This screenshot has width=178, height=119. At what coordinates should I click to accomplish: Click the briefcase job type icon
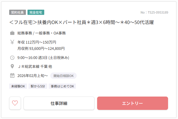coord(12,33)
